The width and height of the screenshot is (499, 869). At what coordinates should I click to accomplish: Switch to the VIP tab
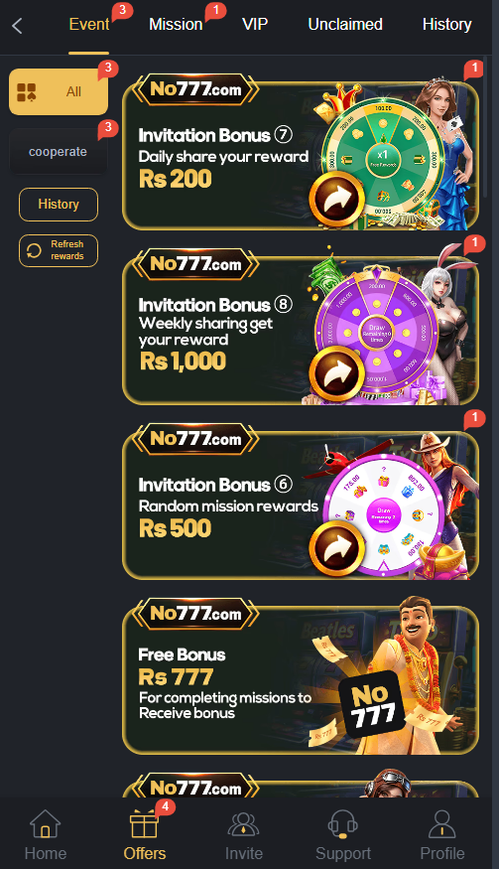coord(255,25)
